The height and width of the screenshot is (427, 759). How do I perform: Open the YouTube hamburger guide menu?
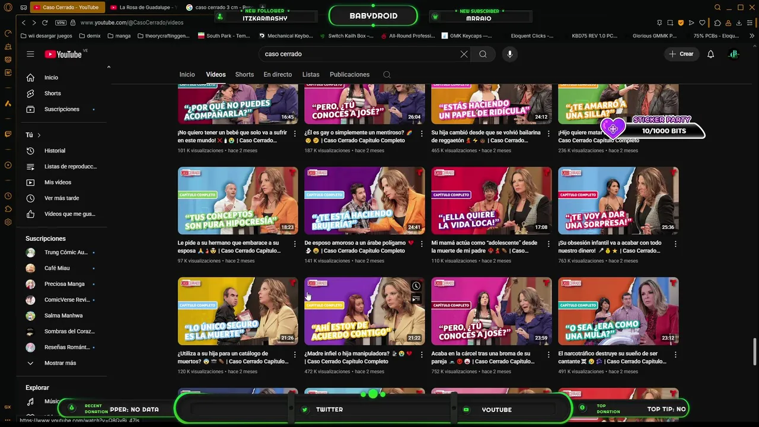tap(30, 54)
